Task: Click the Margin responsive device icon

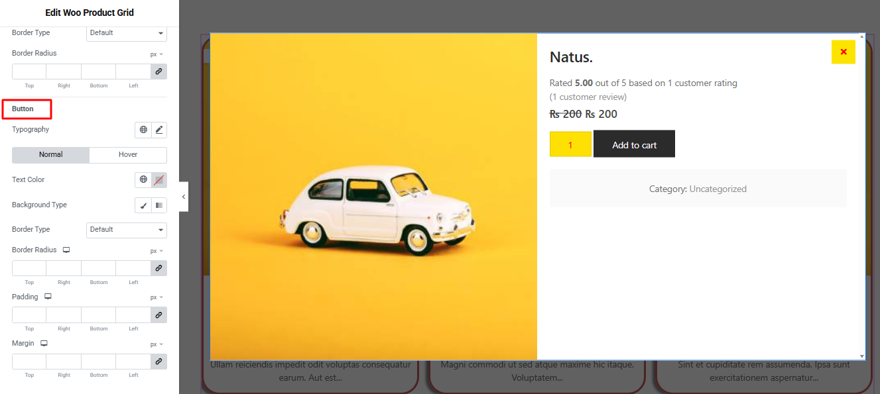Action: (x=44, y=343)
